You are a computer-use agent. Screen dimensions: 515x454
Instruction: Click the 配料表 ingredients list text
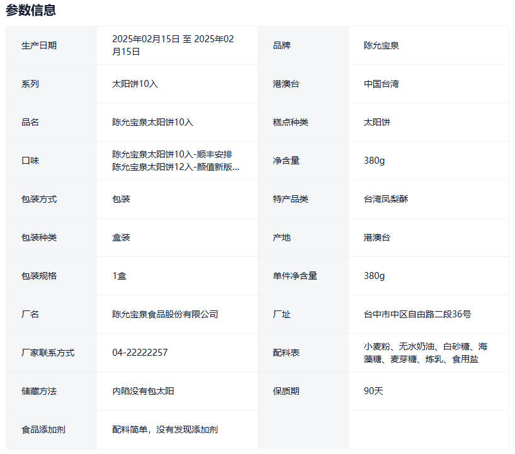[x=425, y=353]
